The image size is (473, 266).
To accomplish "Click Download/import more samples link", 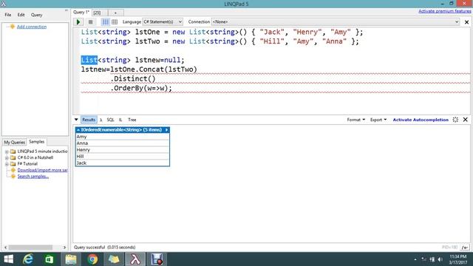I will [43, 170].
